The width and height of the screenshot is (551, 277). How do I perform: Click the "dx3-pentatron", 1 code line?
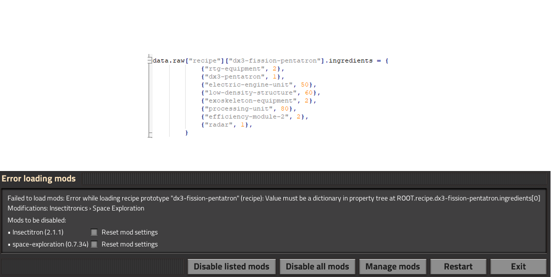click(x=243, y=77)
